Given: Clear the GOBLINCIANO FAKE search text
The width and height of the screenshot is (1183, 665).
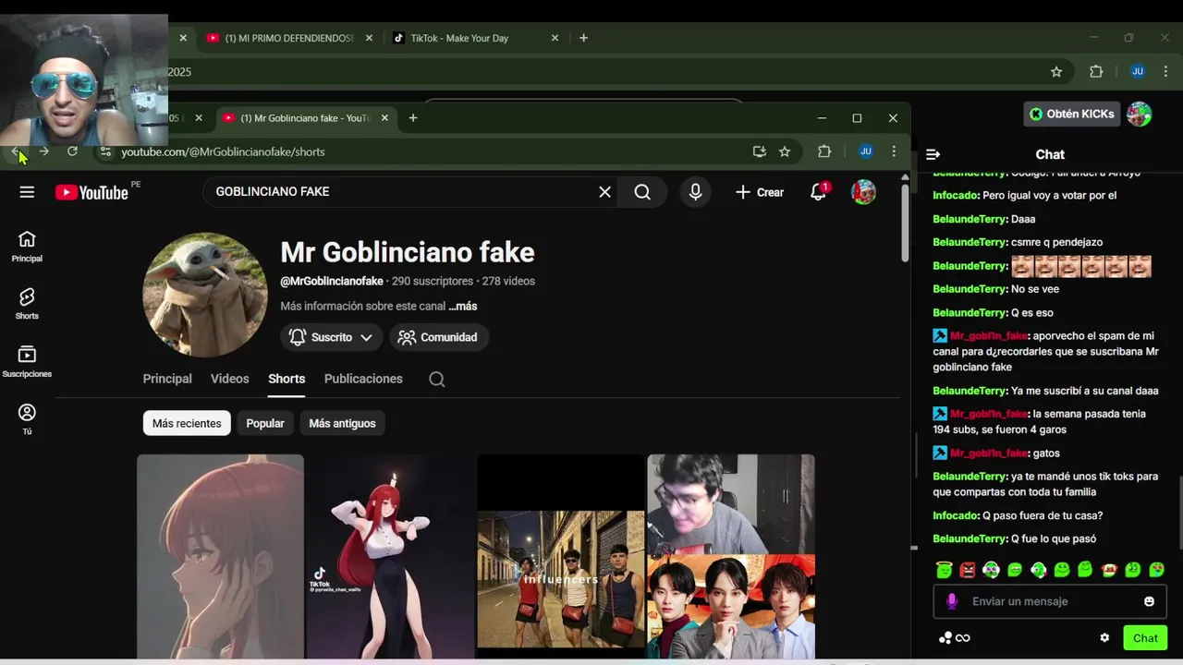Looking at the screenshot, I should click(604, 192).
